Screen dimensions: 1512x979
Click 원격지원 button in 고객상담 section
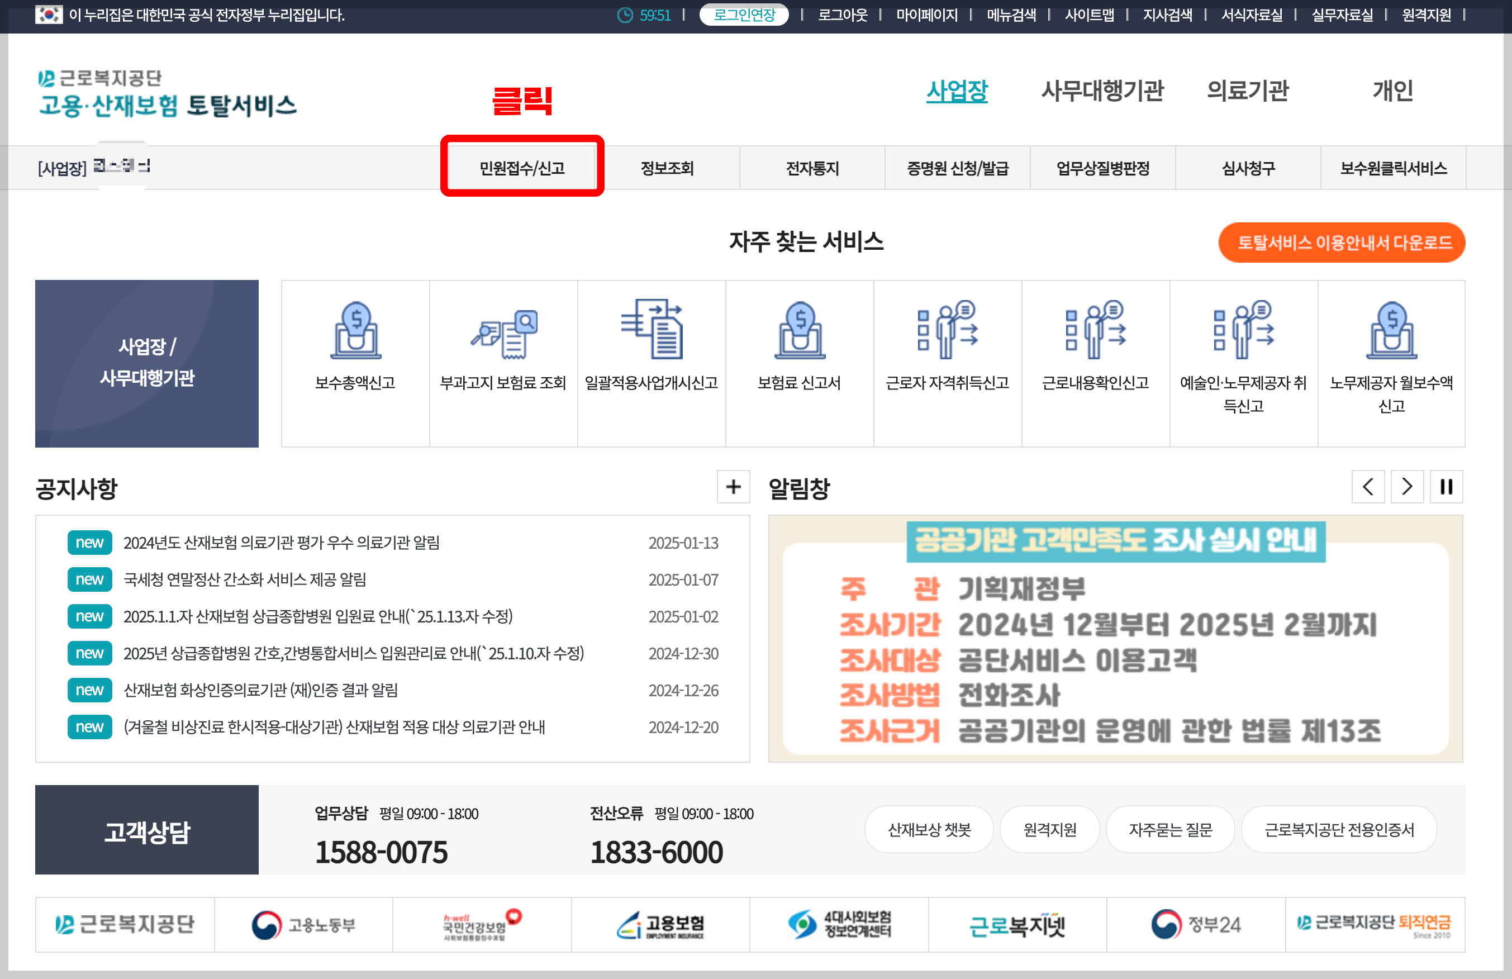(1049, 830)
